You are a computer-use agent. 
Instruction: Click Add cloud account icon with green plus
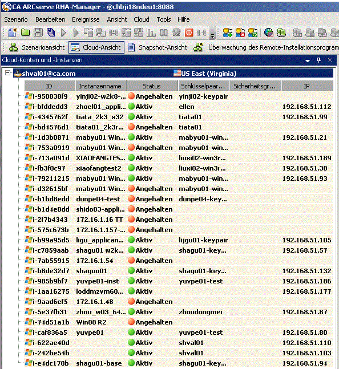coord(227,33)
